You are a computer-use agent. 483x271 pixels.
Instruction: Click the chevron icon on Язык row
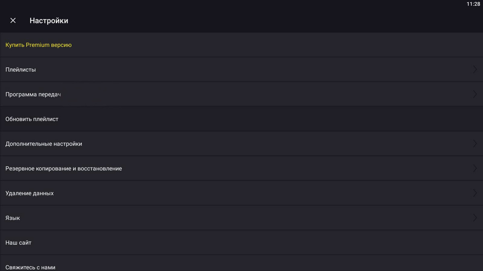pyautogui.click(x=475, y=218)
